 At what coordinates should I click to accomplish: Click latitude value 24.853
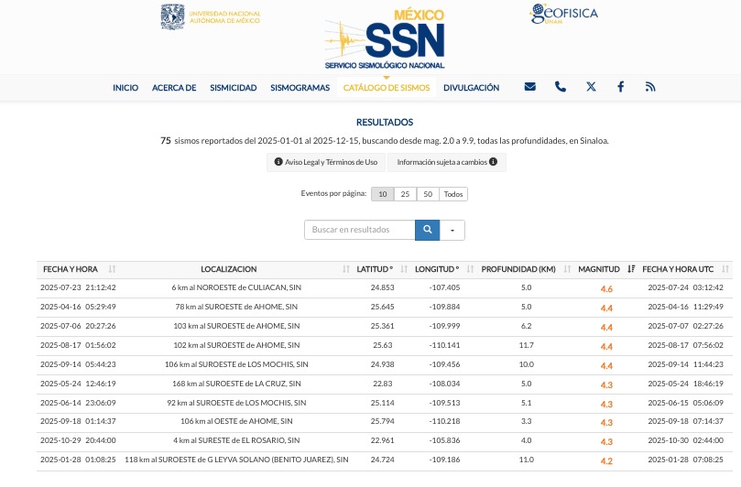[382, 287]
